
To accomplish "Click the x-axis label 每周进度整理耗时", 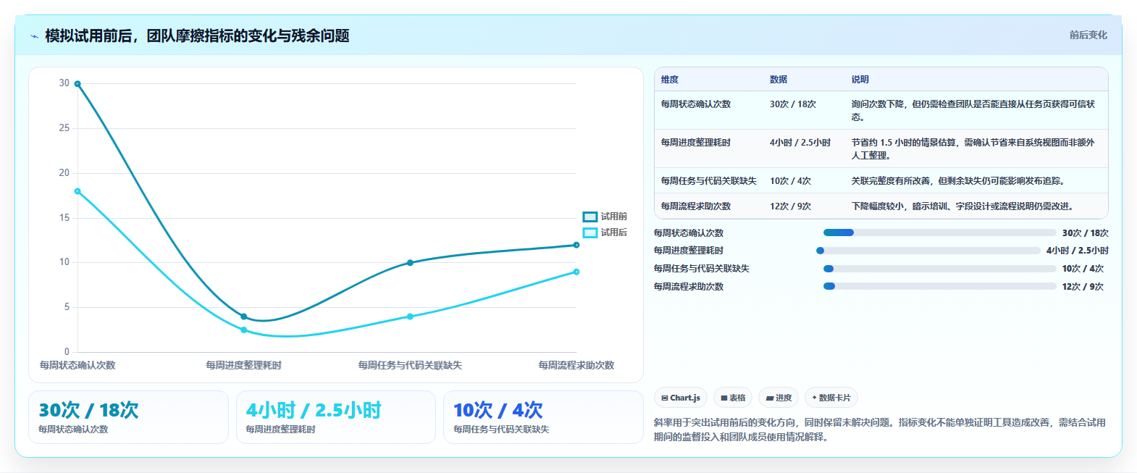I will [243, 365].
